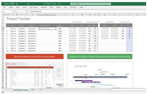Viewport: 147px width, 94px height.
Task: Open the Data ribbon tab
Action: coord(52,7)
